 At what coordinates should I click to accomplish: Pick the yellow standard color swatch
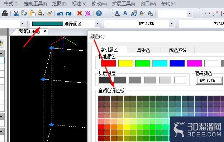point(125,63)
